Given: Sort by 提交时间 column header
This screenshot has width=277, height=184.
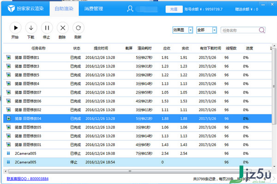Looking at the screenshot, I should [x=101, y=48].
